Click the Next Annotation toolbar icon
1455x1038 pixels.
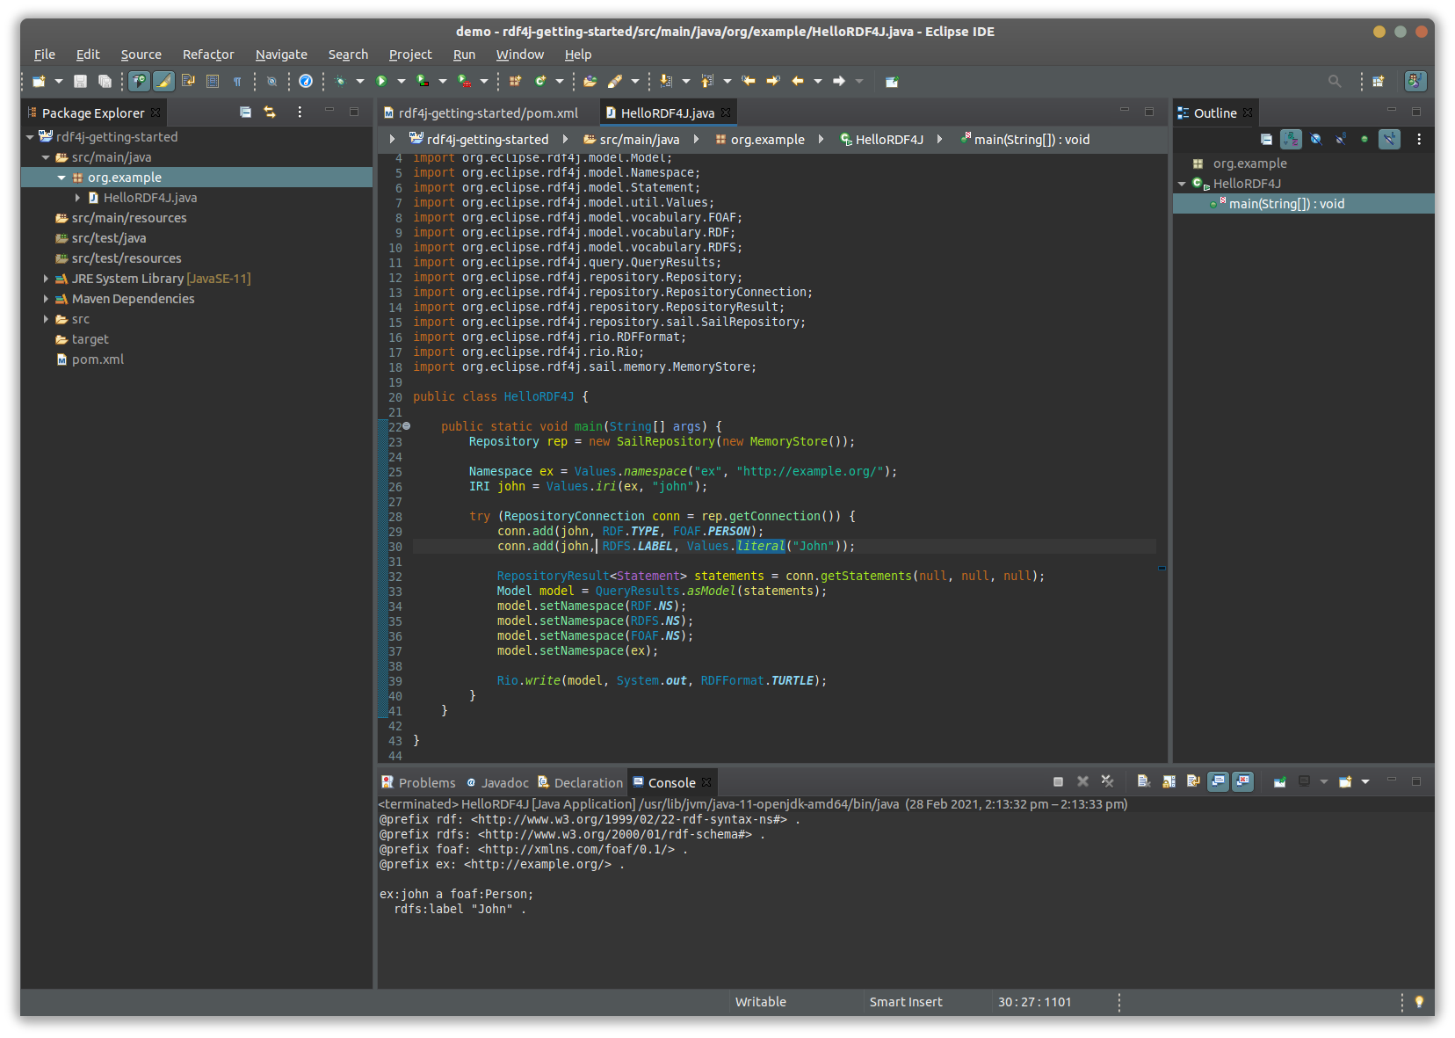666,82
